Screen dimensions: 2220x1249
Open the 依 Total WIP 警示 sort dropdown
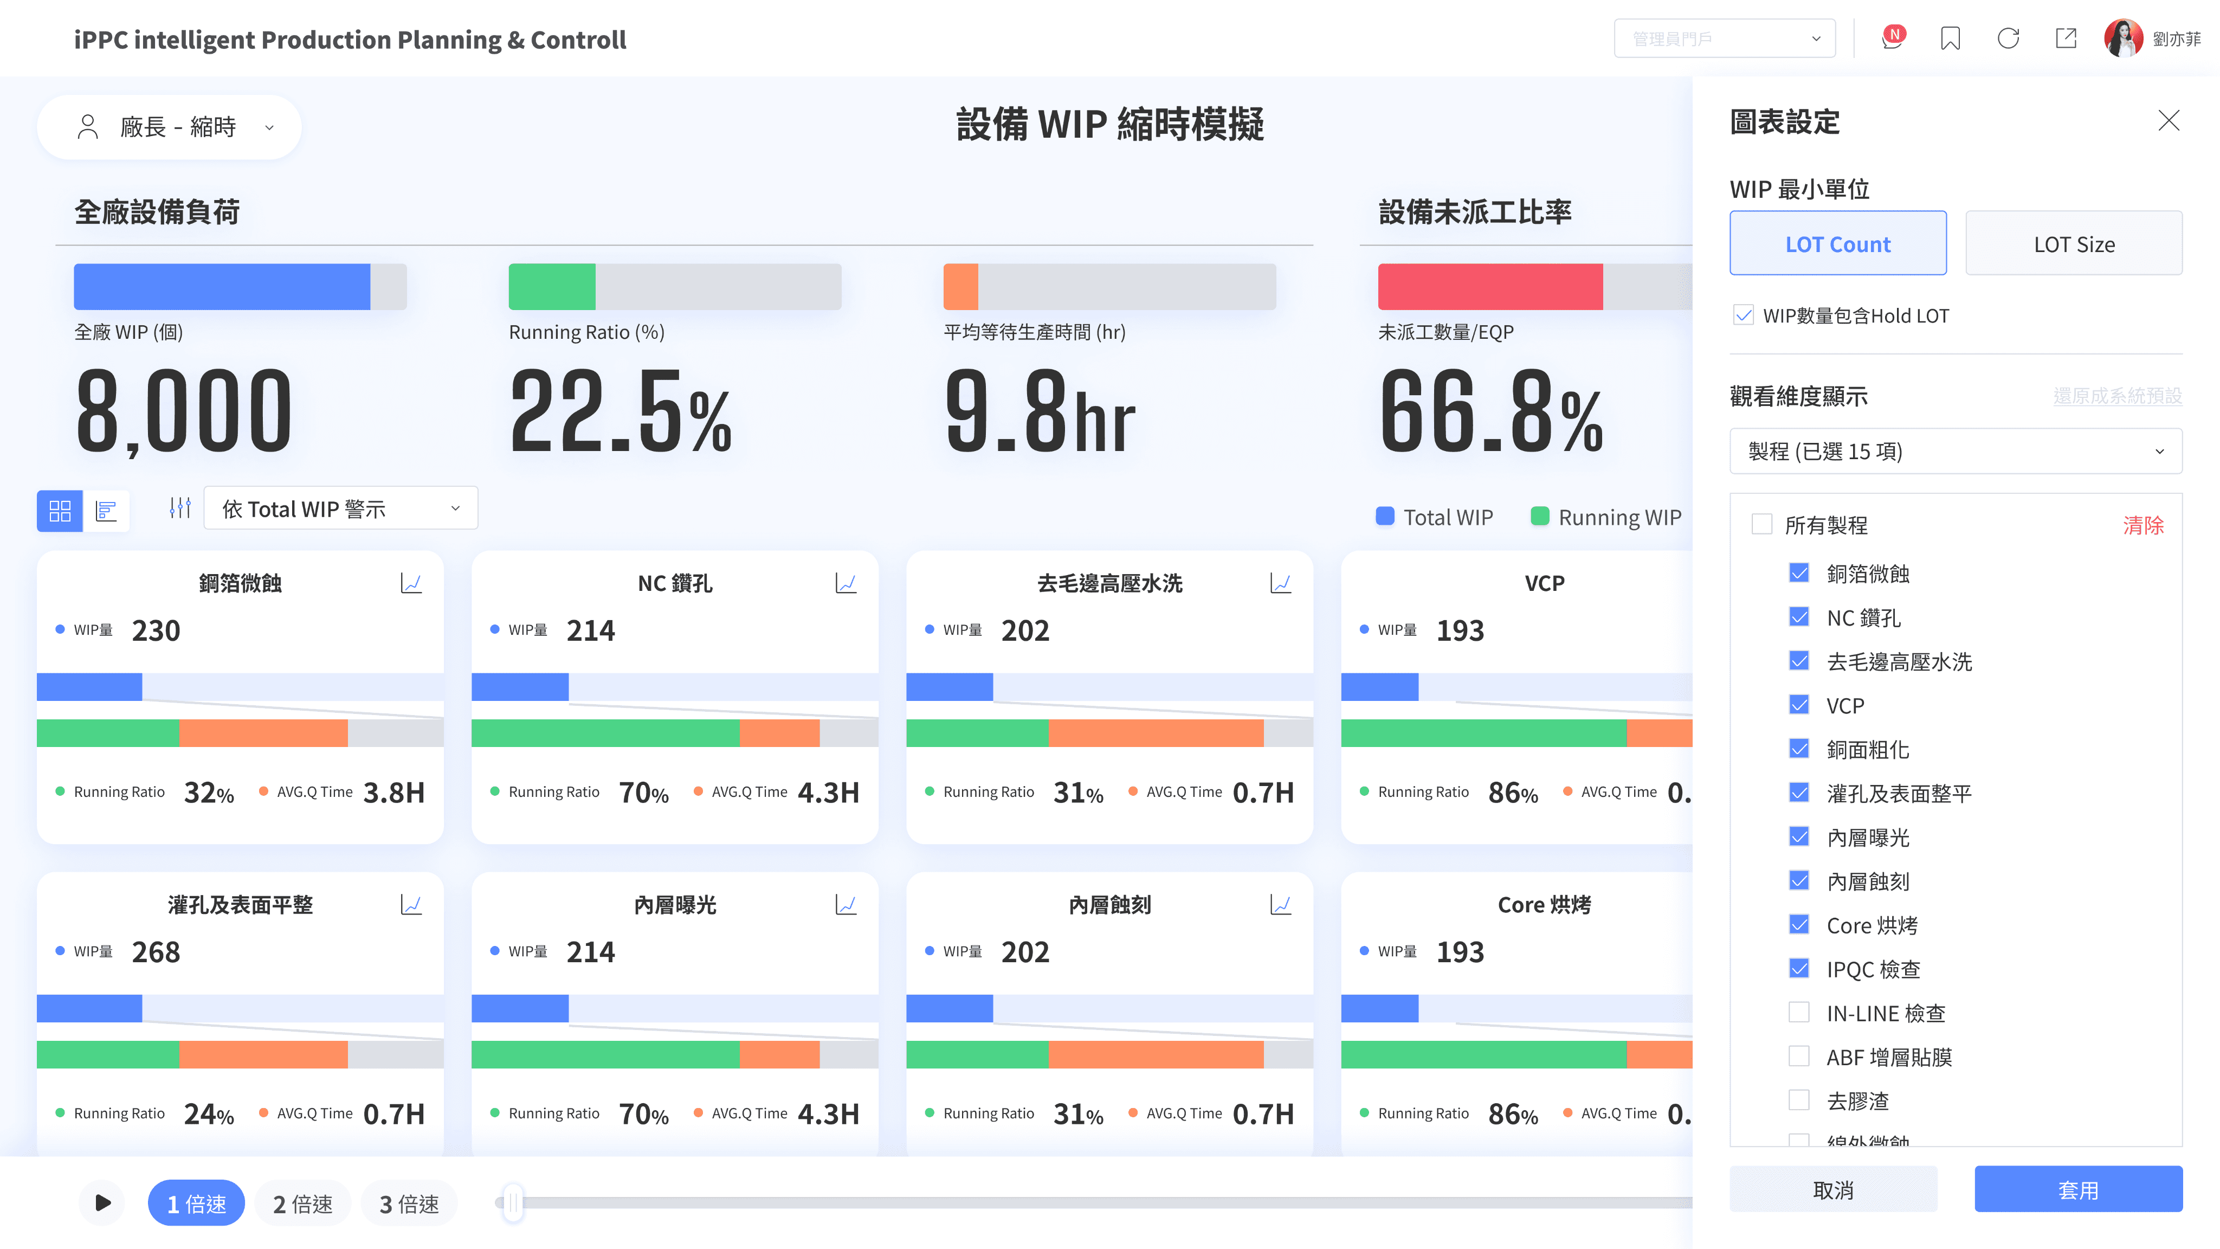340,510
